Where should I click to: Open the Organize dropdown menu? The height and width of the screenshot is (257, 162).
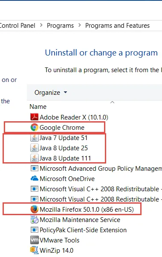(x=51, y=93)
